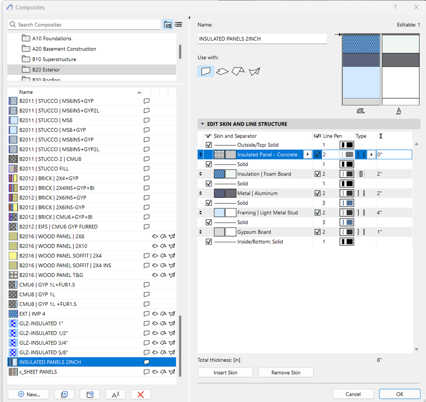Click skin type icon for Metal | Aluminum
426x402 pixels.
(361, 193)
